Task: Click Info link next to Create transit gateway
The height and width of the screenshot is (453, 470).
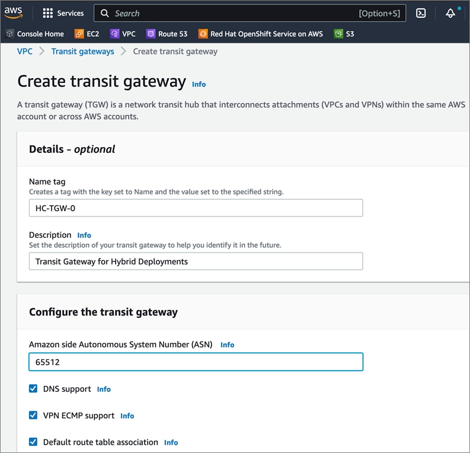Action: [199, 84]
